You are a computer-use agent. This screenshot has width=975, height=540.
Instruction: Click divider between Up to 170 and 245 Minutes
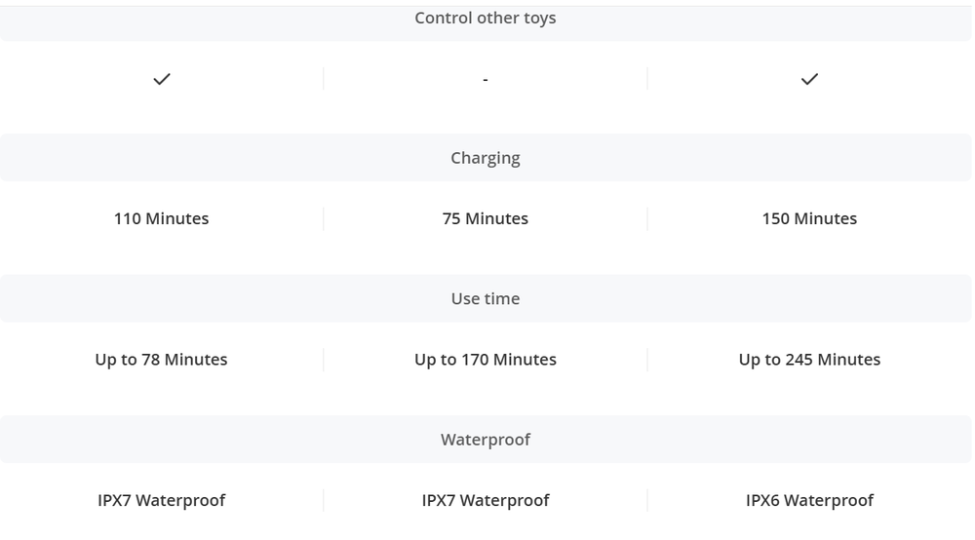[x=647, y=360]
